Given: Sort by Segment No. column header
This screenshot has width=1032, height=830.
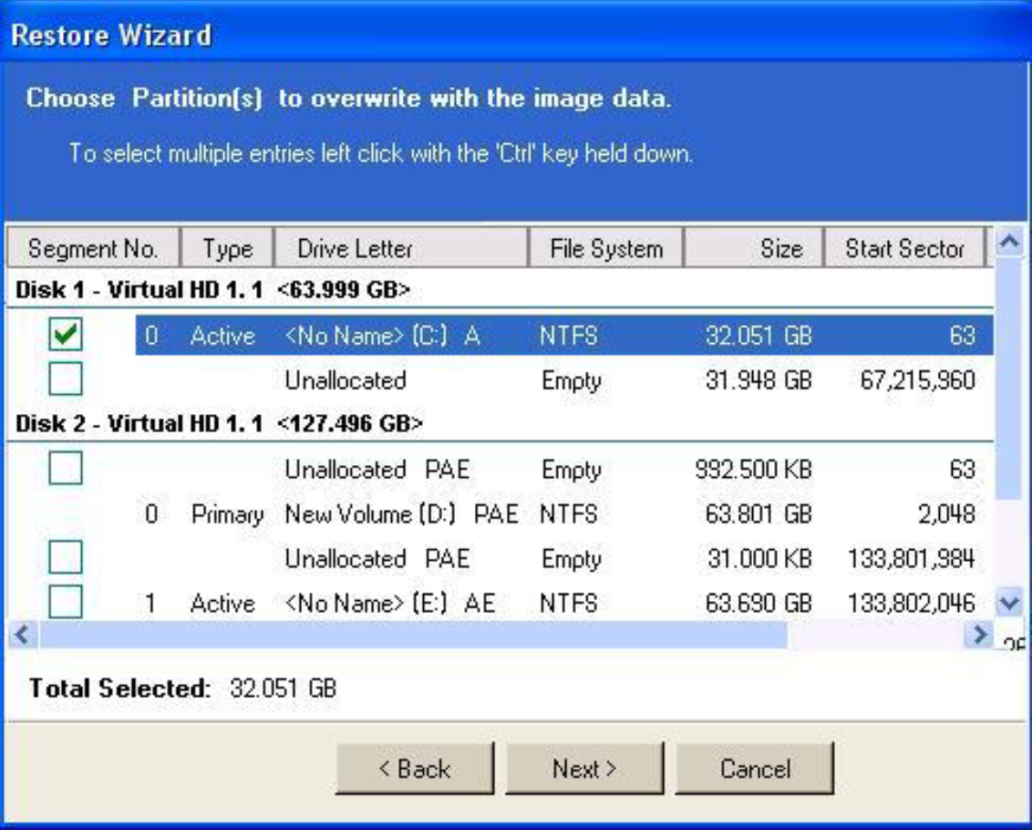Looking at the screenshot, I should tap(93, 248).
